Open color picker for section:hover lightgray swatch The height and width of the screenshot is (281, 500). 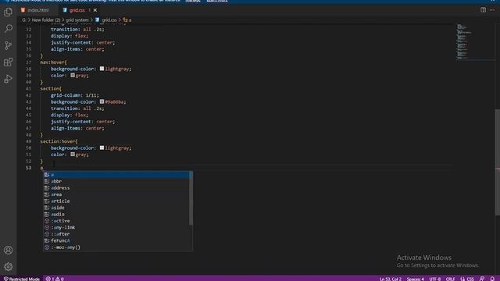pos(102,148)
